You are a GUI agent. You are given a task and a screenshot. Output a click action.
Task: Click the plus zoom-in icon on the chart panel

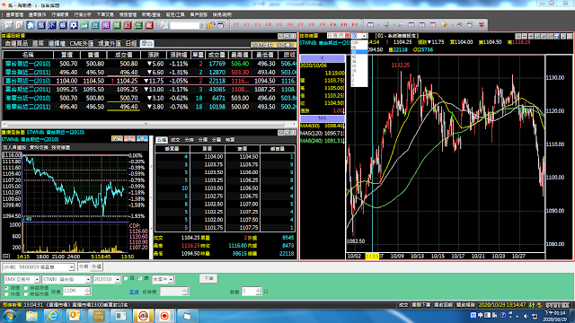531,36
